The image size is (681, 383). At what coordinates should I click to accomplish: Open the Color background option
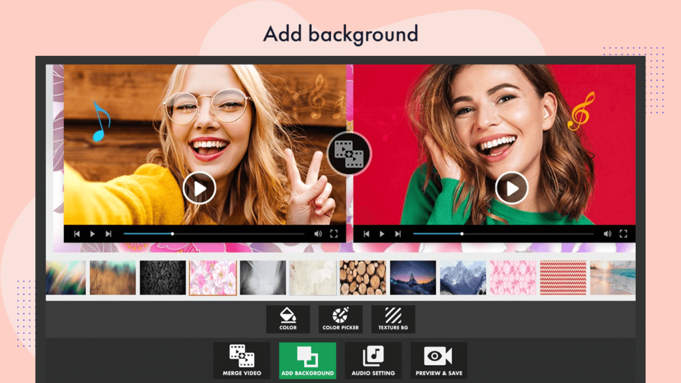288,319
